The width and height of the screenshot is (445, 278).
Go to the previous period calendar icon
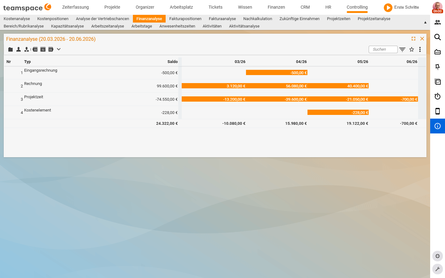point(35,49)
